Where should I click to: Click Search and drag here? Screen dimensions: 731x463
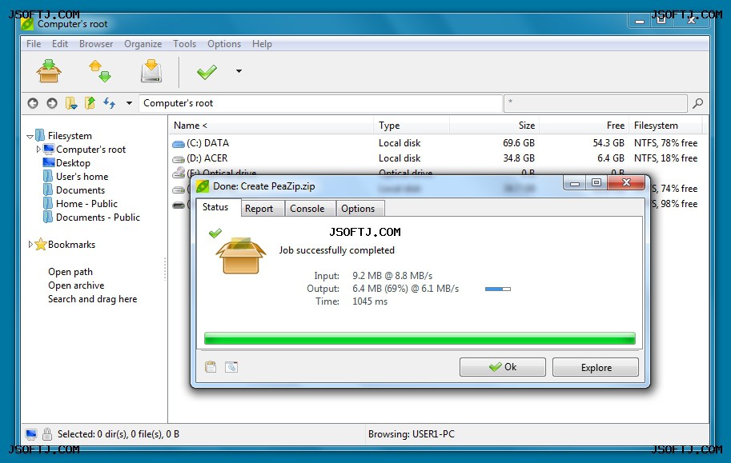point(92,299)
